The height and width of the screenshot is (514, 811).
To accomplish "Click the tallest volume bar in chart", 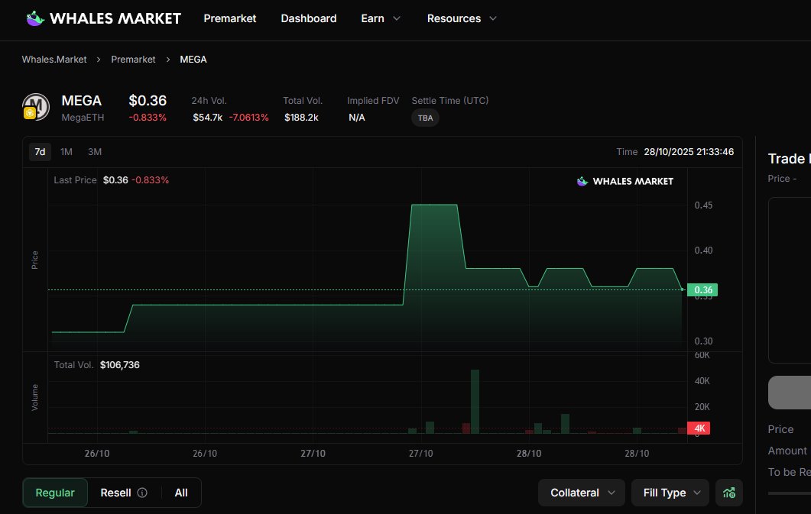I will [x=475, y=401].
